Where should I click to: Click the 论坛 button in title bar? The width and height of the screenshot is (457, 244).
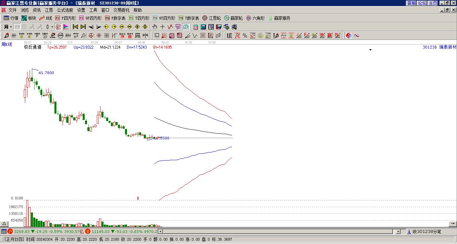click(422, 3)
